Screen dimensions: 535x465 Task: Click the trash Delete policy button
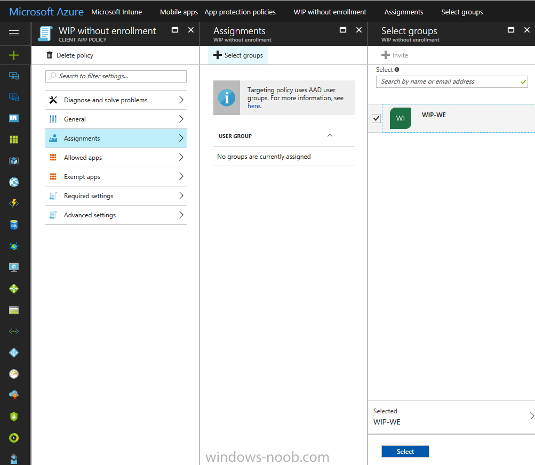pyautogui.click(x=70, y=55)
